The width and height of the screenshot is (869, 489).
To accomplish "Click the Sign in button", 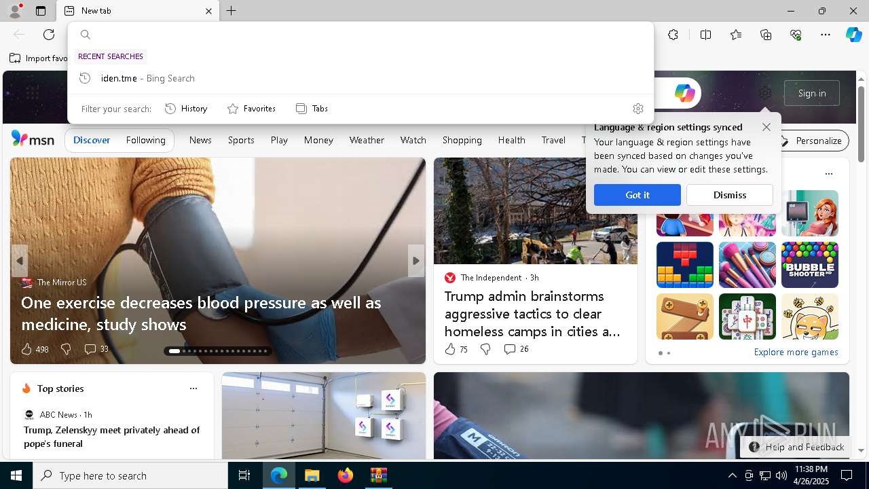I will 812,93.
